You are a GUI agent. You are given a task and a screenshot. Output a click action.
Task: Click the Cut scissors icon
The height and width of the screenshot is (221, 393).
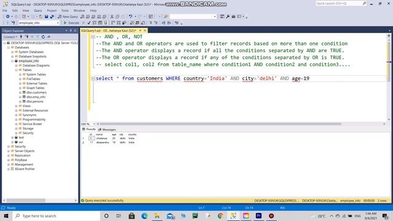(112, 17)
